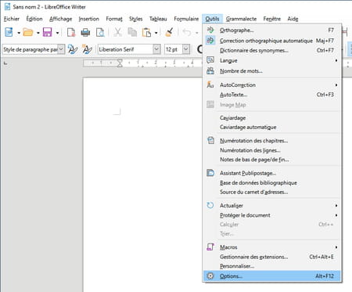Viewport: 352px width, 292px height.
Task: Open the New document dropdown arrow
Action: pyautogui.click(x=19, y=33)
